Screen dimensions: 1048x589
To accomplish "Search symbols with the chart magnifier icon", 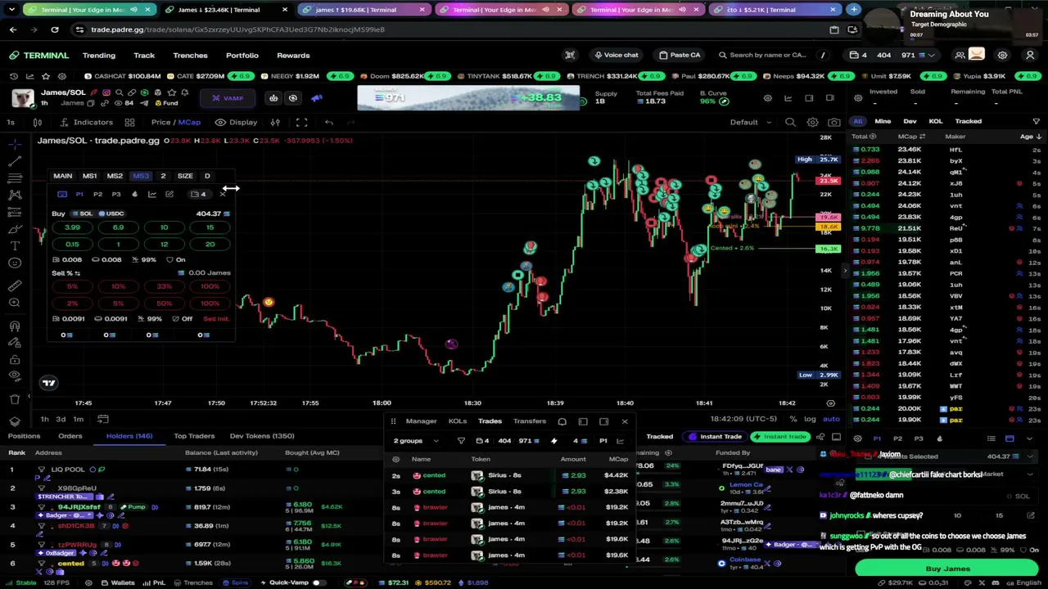I will pyautogui.click(x=790, y=122).
